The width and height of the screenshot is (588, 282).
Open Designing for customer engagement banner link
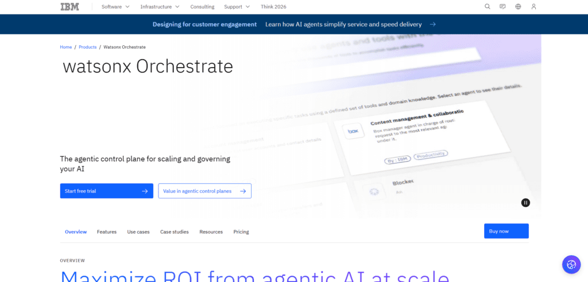tap(205, 24)
